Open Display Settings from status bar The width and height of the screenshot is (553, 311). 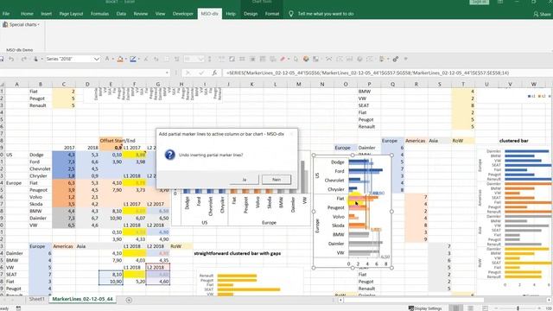point(424,308)
